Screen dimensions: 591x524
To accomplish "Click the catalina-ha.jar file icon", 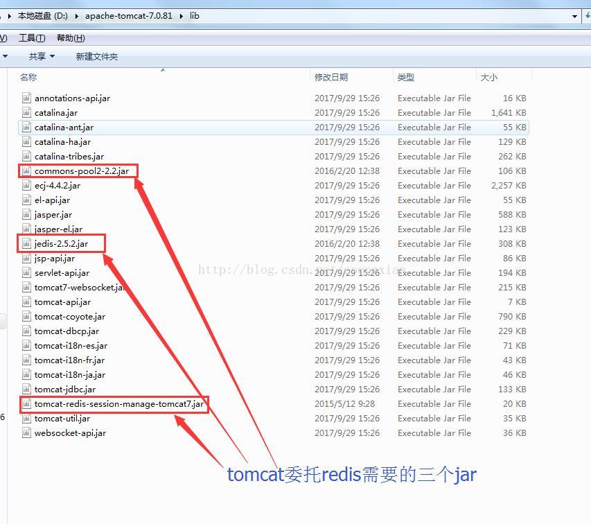I will [26, 142].
